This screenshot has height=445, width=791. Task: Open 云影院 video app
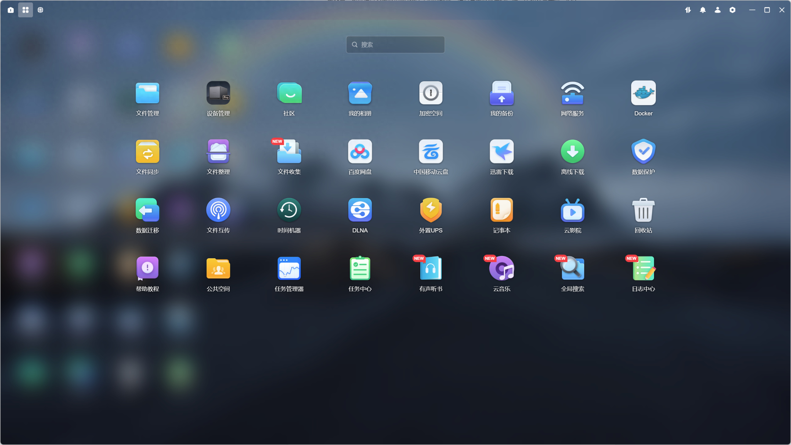click(572, 210)
